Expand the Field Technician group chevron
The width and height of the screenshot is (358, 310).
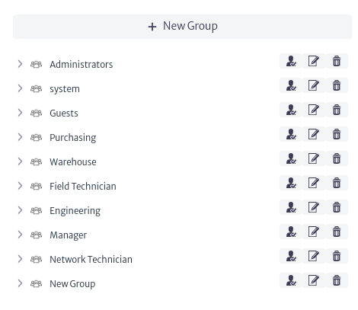pos(20,186)
